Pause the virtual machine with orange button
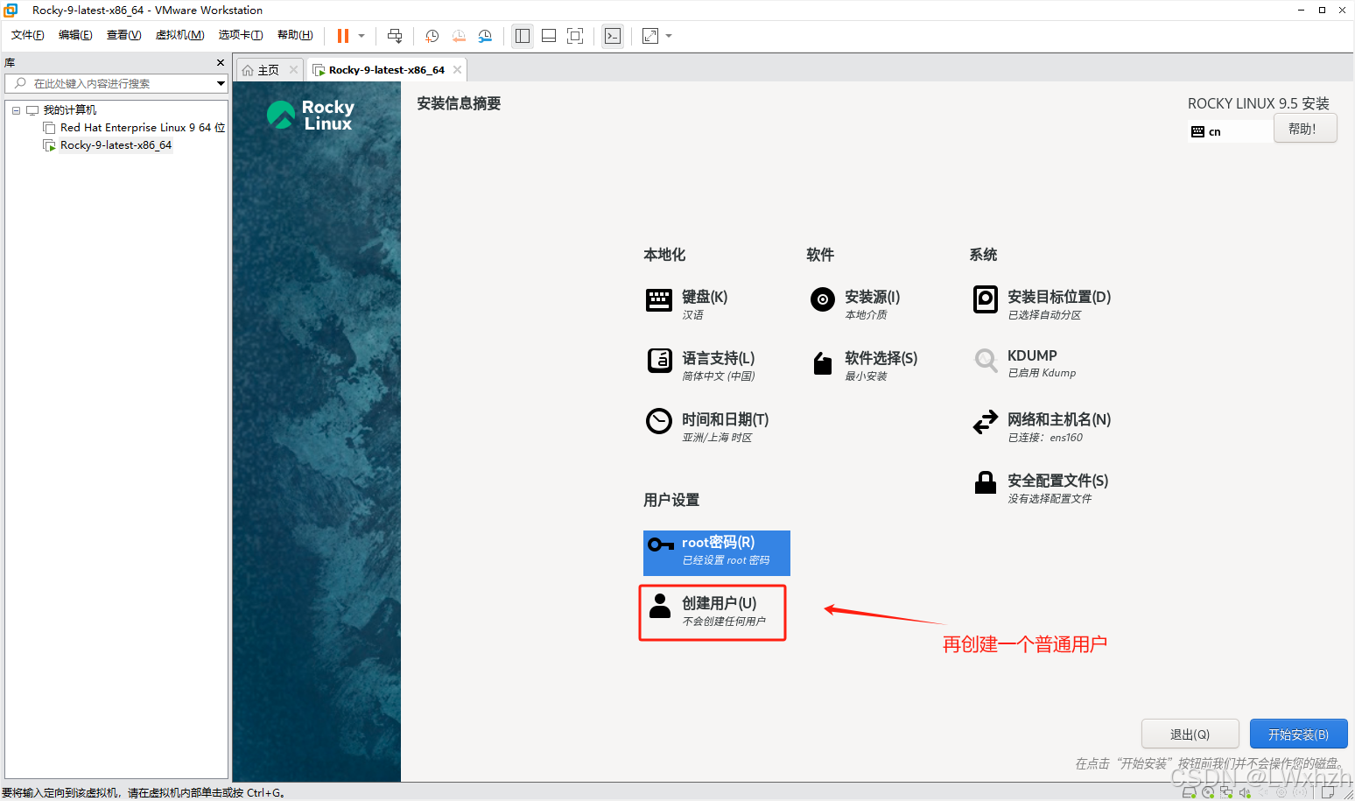The width and height of the screenshot is (1355, 801). point(343,36)
